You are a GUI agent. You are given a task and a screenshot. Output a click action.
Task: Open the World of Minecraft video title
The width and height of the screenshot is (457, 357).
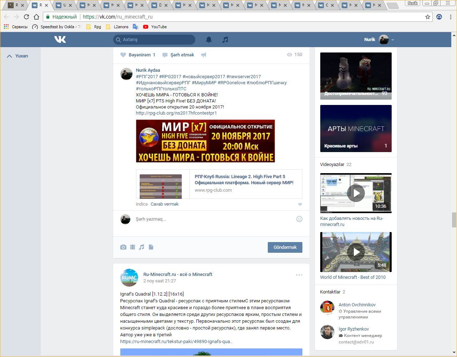(353, 277)
